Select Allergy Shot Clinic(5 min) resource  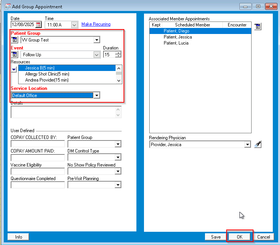pos(67,74)
